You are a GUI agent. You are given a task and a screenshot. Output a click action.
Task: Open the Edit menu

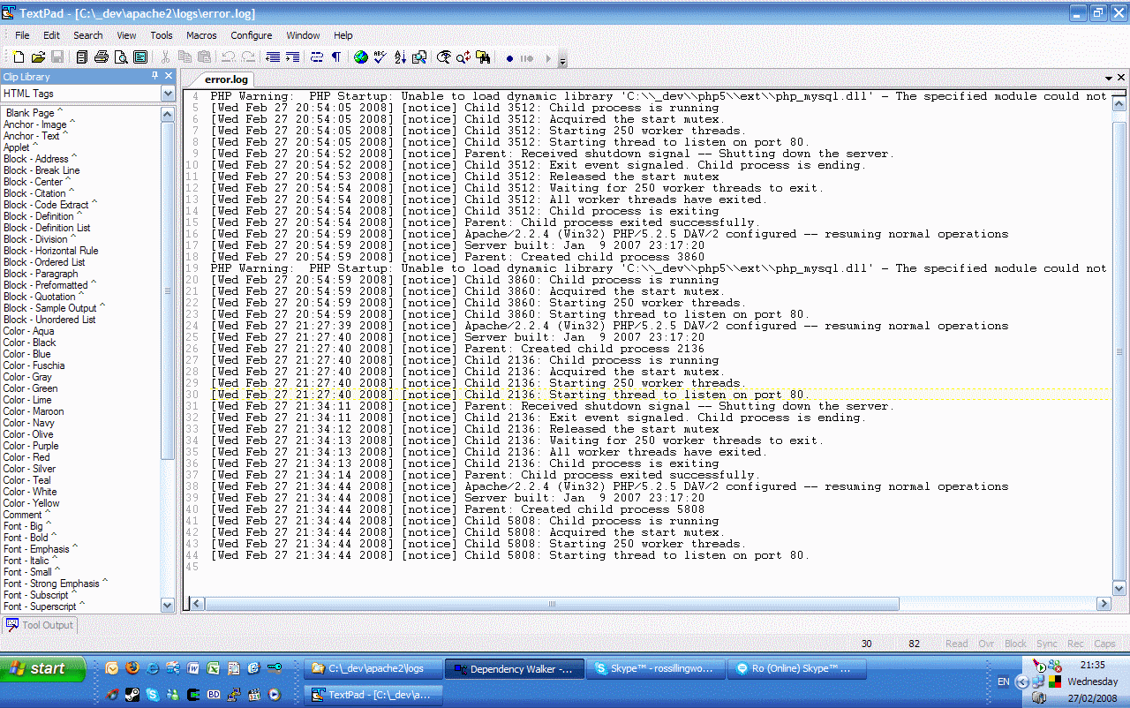tap(51, 35)
